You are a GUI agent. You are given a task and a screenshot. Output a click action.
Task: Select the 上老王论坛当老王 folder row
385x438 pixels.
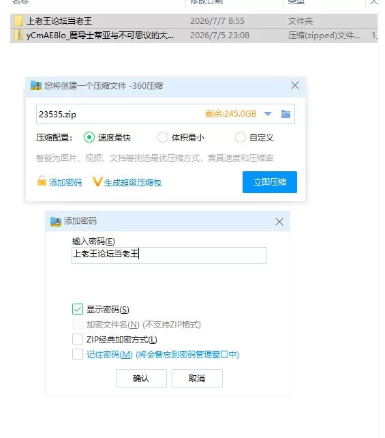[194, 21]
